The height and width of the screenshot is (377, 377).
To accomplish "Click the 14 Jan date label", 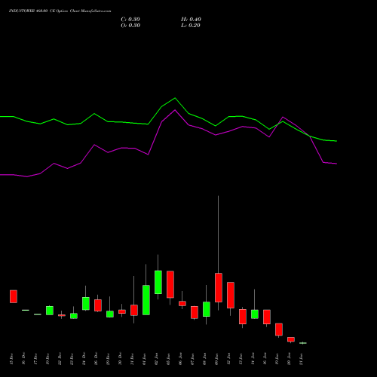I will 253,359.
